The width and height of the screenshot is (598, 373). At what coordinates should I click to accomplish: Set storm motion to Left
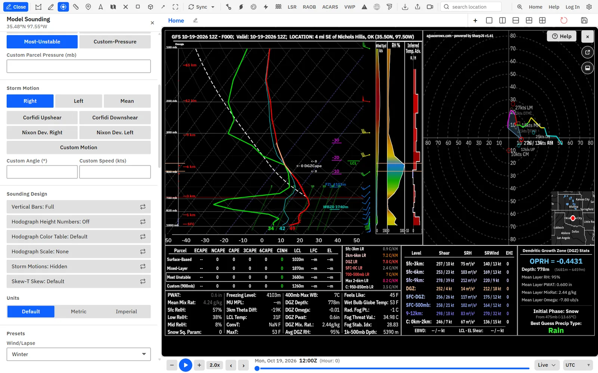78,101
